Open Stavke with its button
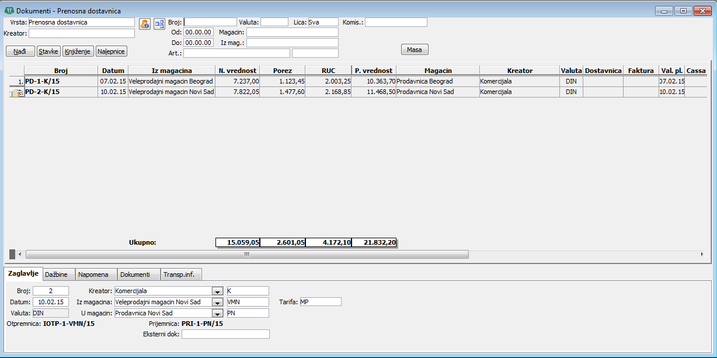This screenshot has height=358, width=717. 48,51
